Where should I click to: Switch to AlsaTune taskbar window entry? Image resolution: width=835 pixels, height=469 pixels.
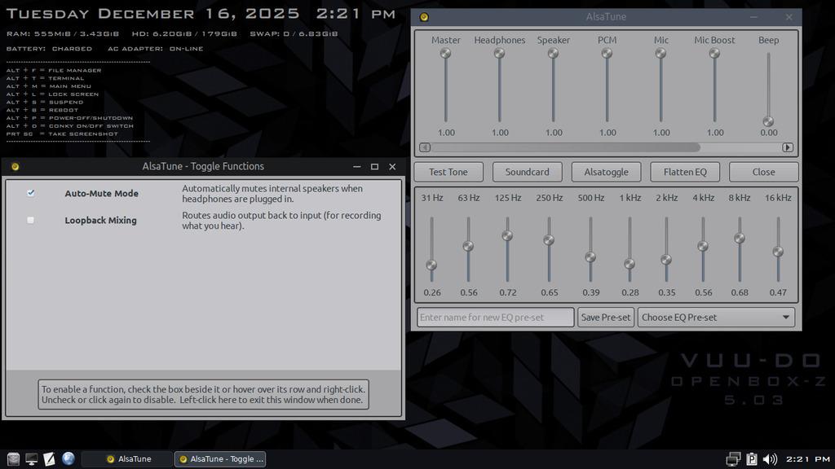pos(128,459)
